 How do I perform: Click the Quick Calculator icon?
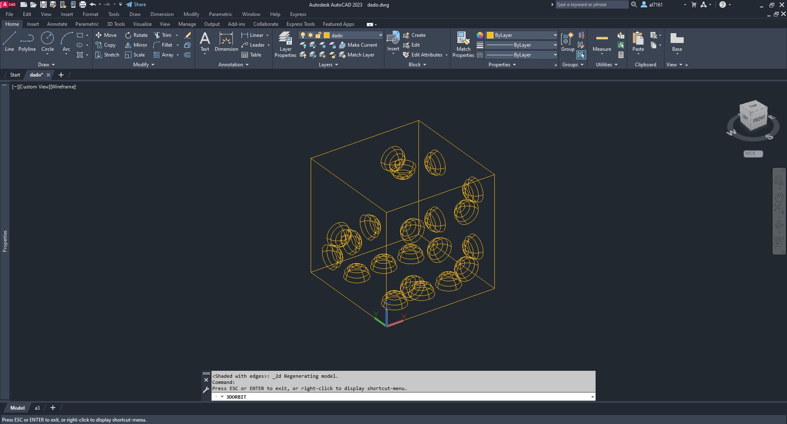(621, 55)
